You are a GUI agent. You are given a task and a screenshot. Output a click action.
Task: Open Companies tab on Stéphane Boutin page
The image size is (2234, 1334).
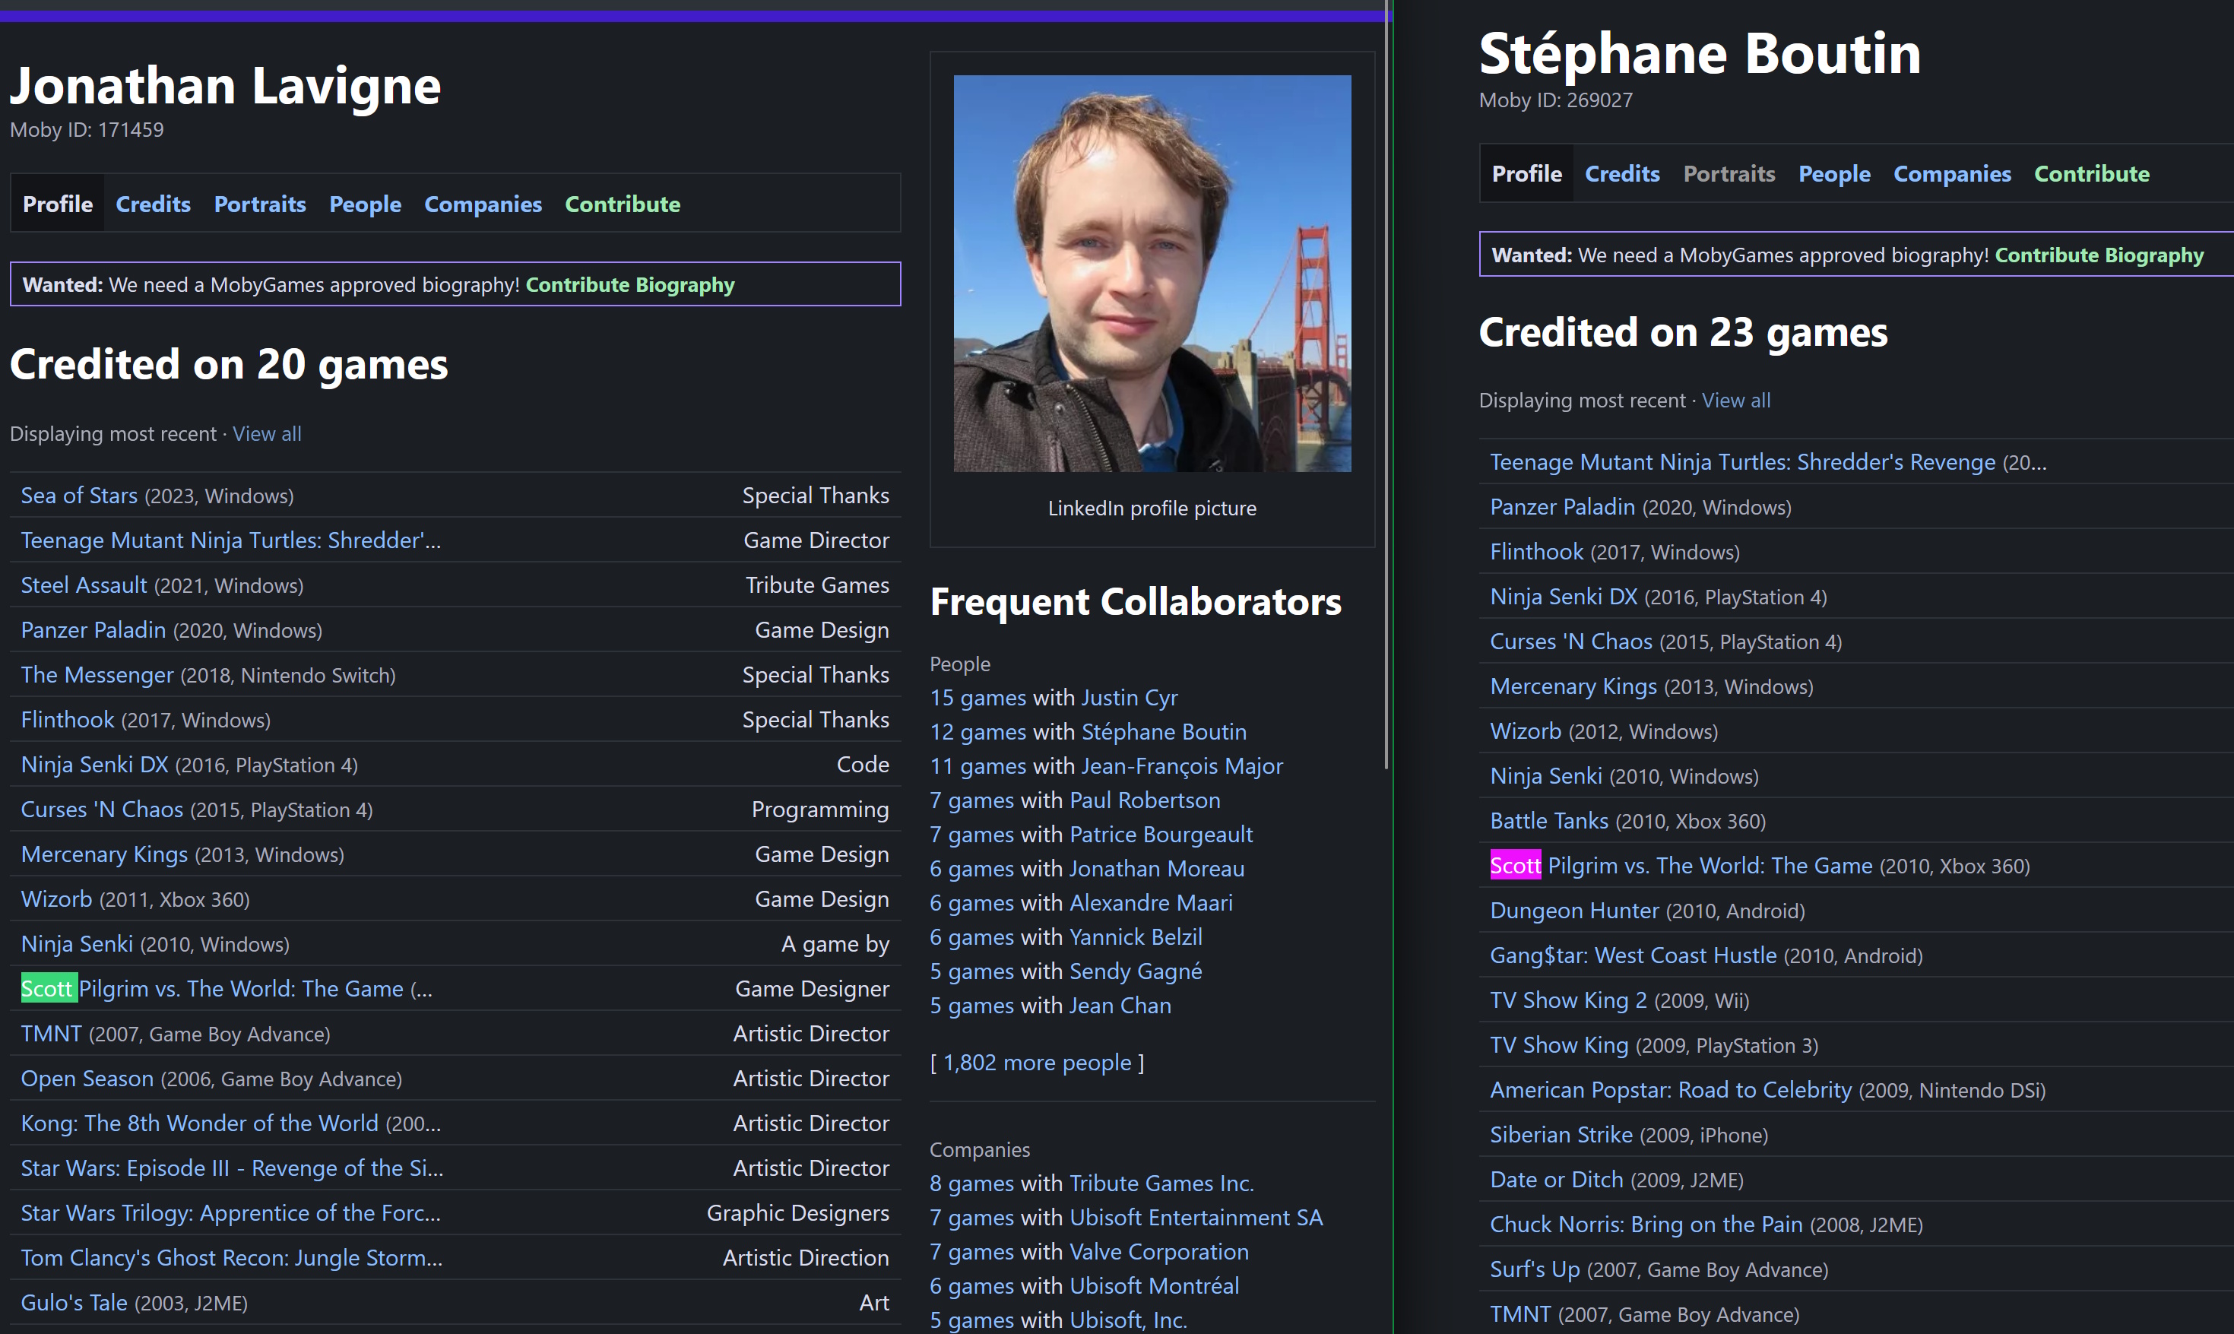click(x=1952, y=173)
